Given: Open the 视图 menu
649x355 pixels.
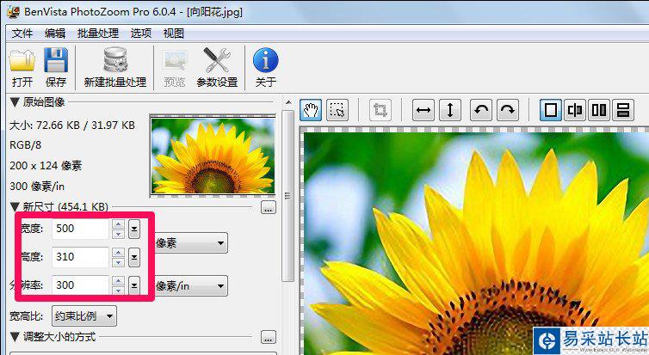Looking at the screenshot, I should [173, 34].
